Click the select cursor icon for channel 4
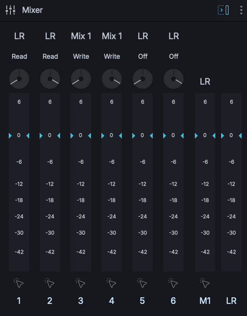The width and height of the screenshot is (247, 316). point(111,283)
